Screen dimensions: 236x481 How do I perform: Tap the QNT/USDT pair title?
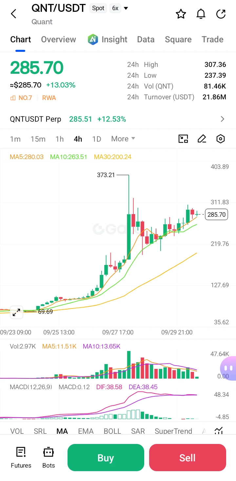point(59,8)
